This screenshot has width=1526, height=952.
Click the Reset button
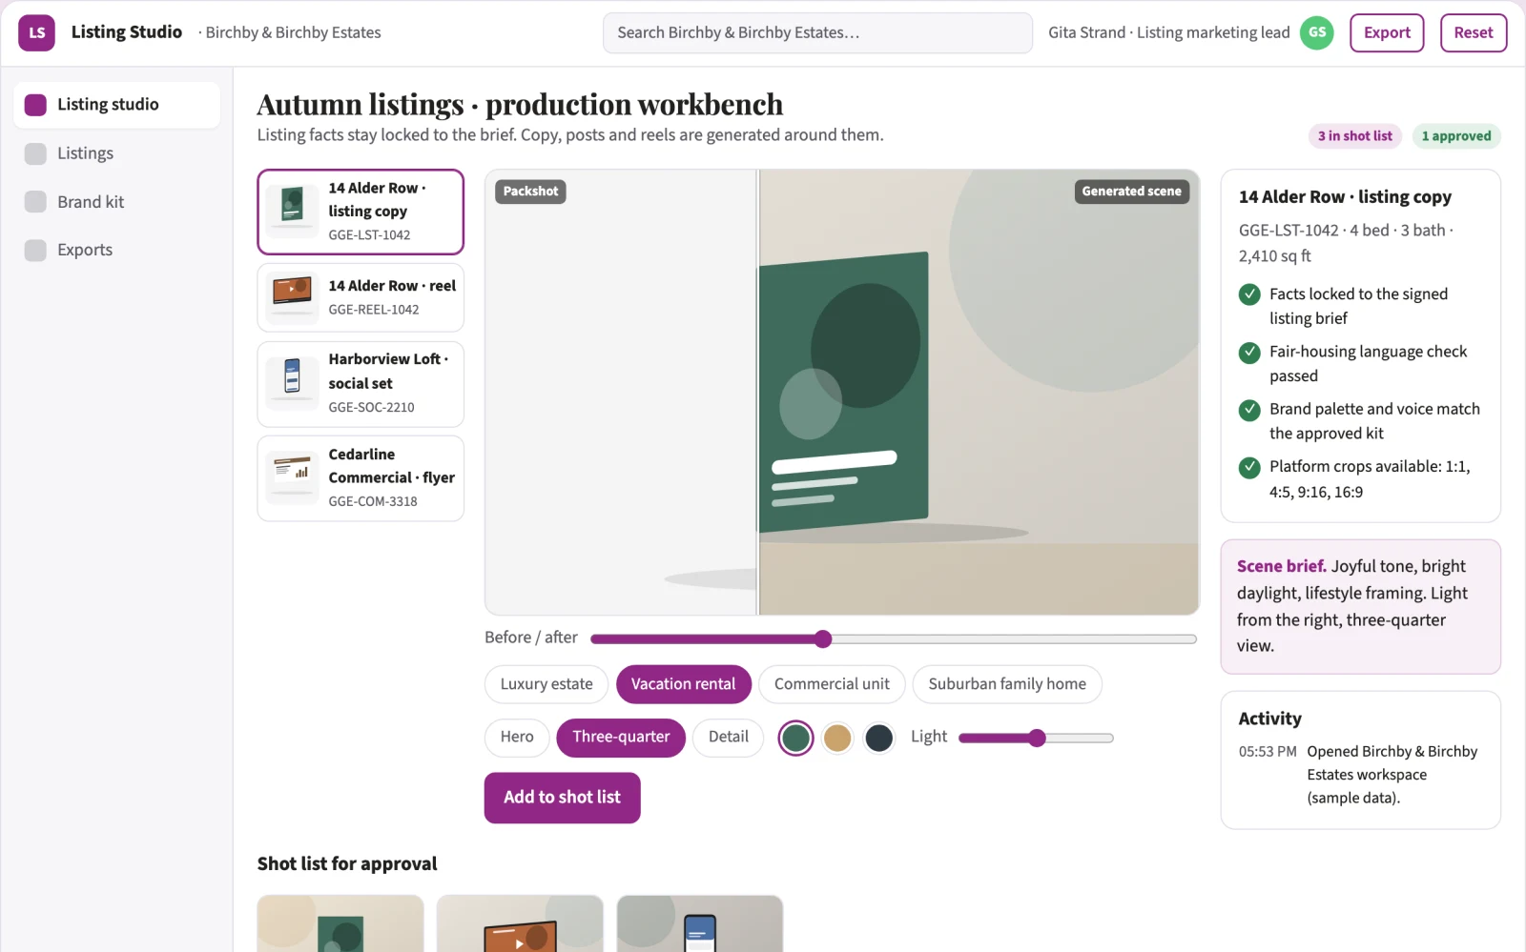coord(1474,32)
